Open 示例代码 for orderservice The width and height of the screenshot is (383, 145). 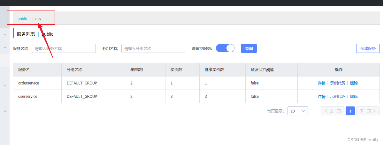(338, 83)
